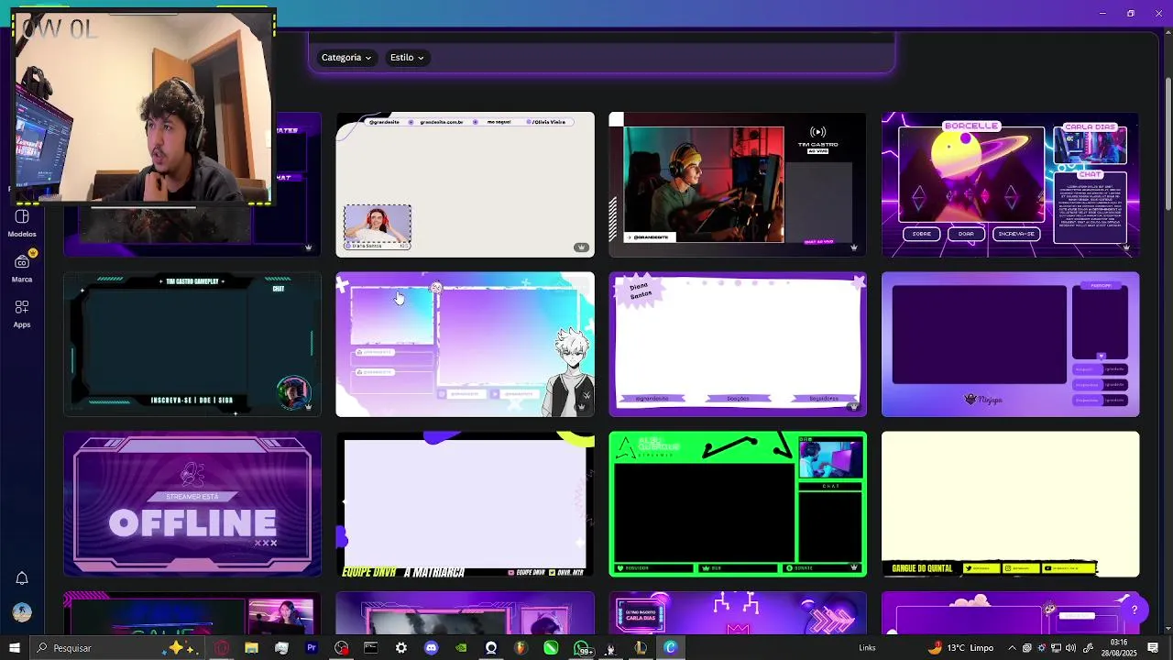This screenshot has height=660, width=1173.
Task: Open the network icon in the system tray
Action: click(1057, 648)
